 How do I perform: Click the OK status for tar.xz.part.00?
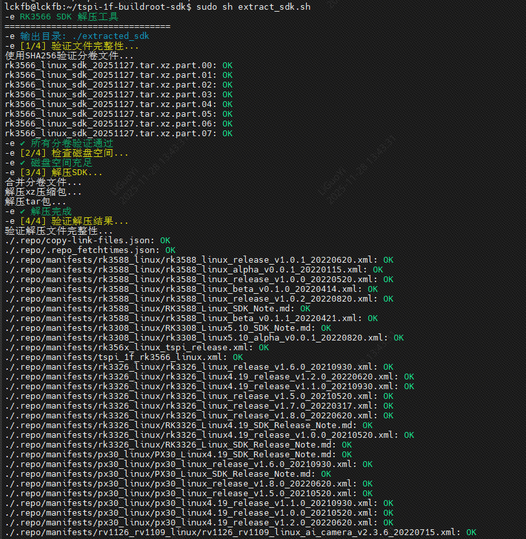tap(227, 66)
